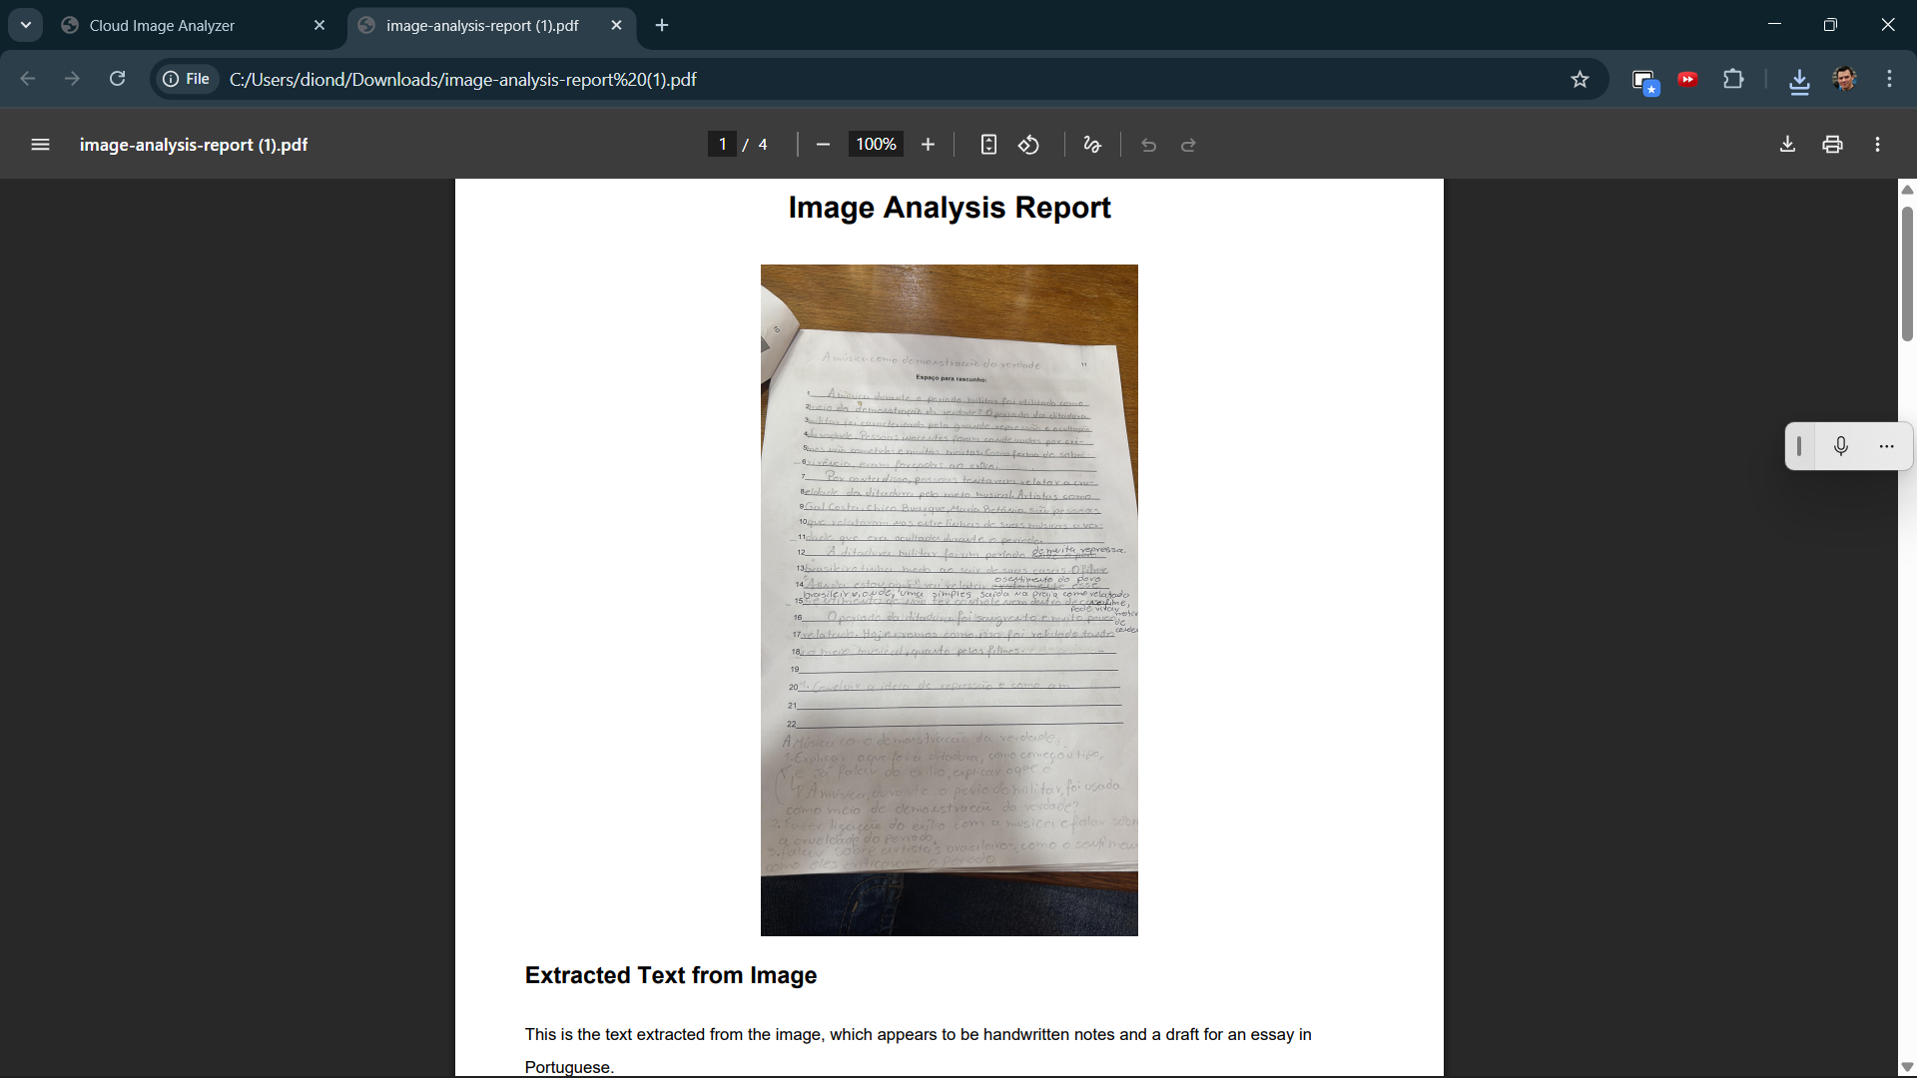Click the zoom in plus button
Screen dimensions: 1917x1078
click(x=928, y=145)
